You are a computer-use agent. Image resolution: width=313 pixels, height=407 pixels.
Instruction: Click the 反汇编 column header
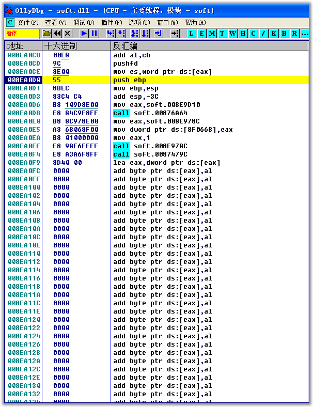coord(209,46)
